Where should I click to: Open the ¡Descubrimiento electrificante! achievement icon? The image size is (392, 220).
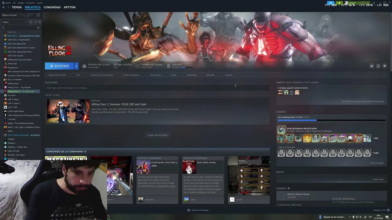pos(281,130)
